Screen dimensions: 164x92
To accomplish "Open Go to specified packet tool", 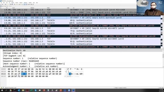I will click(19, 4).
